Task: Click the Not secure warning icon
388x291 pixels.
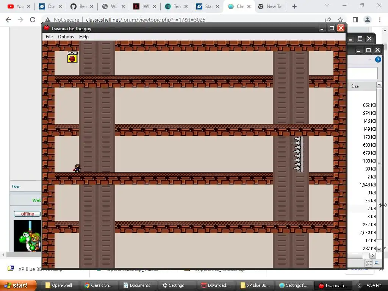Action: (x=48, y=20)
